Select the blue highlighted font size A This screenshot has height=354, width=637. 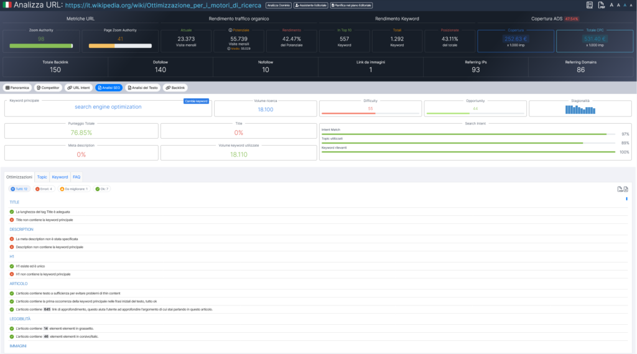625,5
